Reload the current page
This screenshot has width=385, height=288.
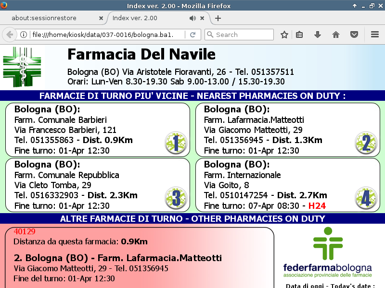[192, 35]
